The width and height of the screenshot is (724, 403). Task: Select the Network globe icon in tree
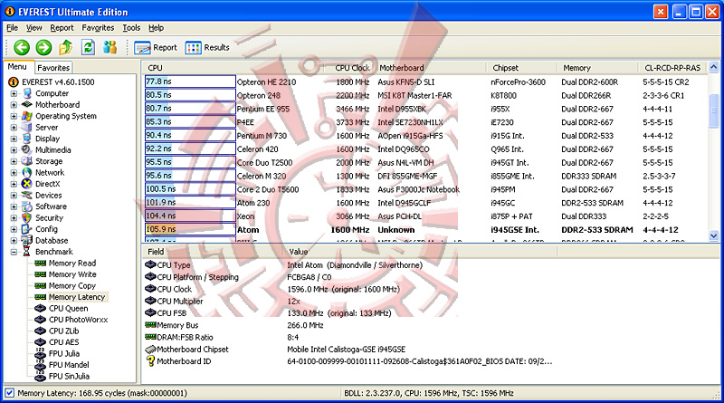[27, 172]
